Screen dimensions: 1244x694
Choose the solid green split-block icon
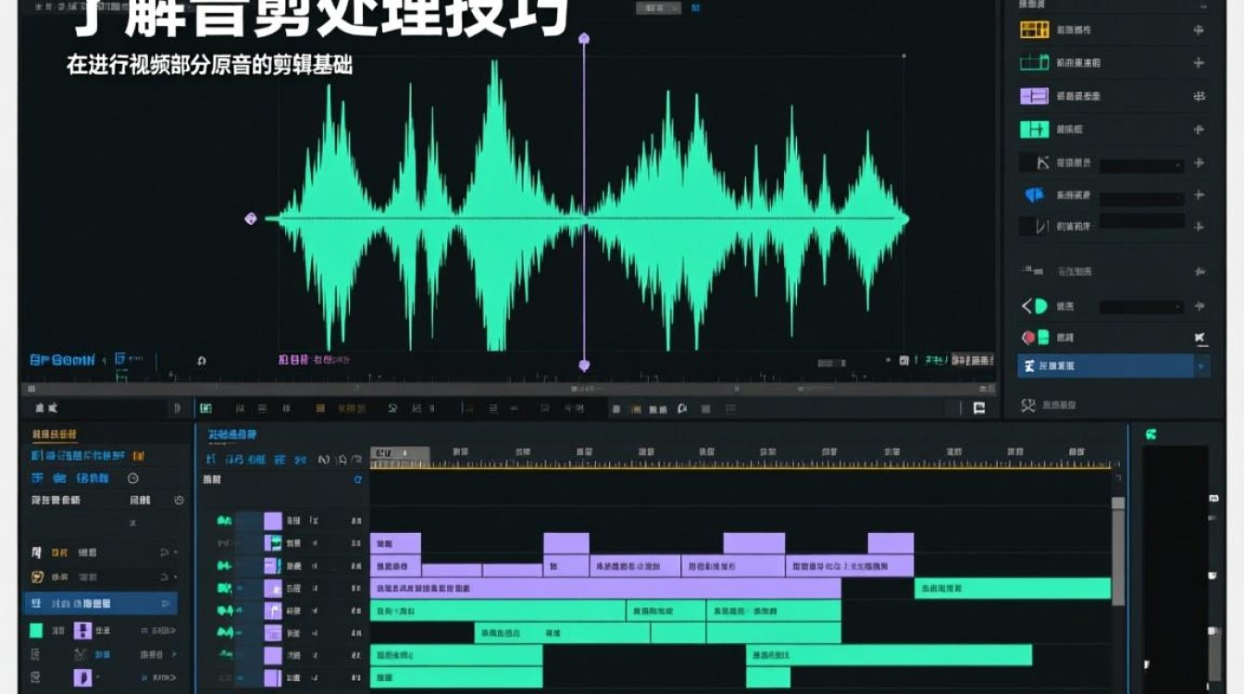click(x=1034, y=130)
